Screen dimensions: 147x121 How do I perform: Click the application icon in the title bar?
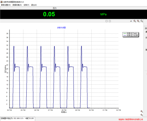[x=2, y=2]
